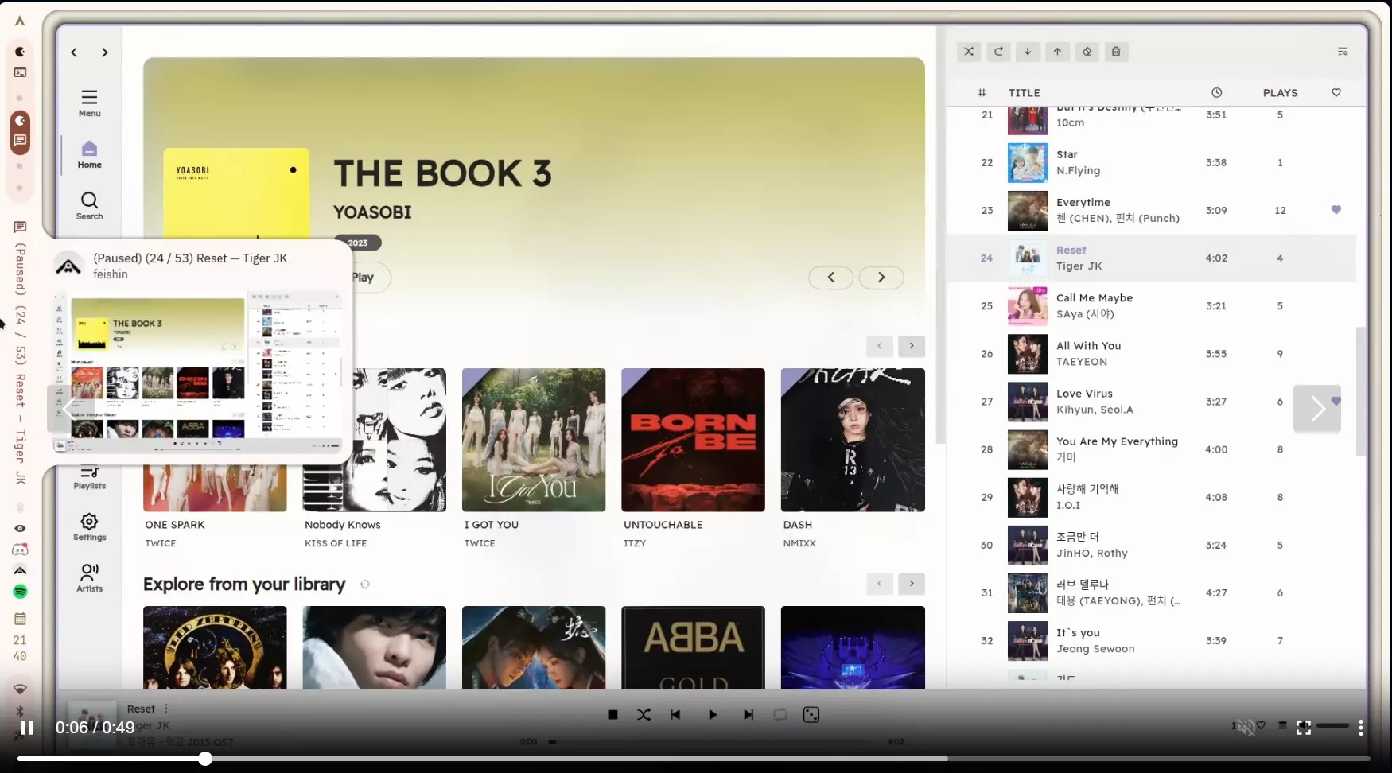This screenshot has width=1392, height=773.
Task: Open the UNTOUCHABLE album title link
Action: click(x=663, y=525)
